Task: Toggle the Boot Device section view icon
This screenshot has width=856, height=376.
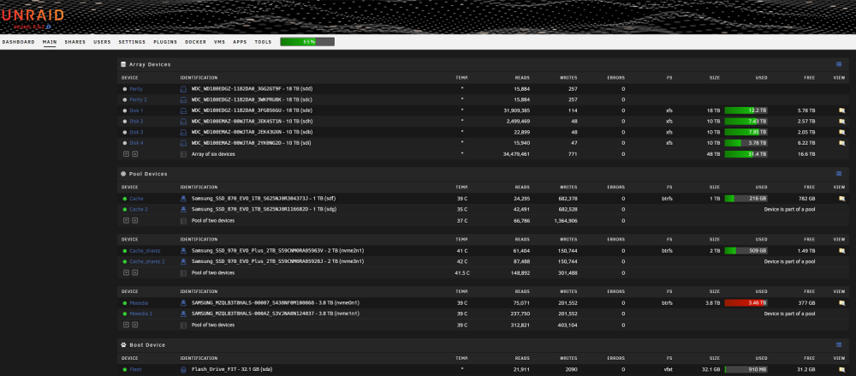Action: (x=839, y=345)
